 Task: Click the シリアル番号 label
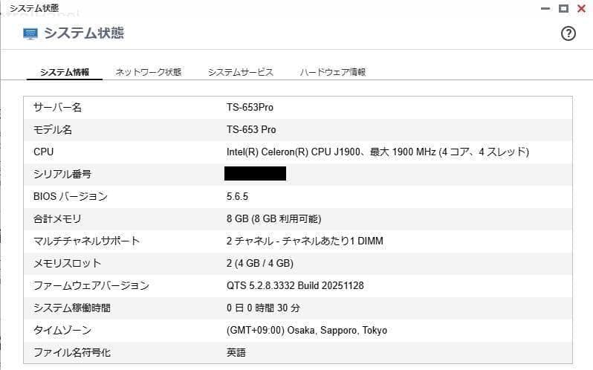pos(62,175)
